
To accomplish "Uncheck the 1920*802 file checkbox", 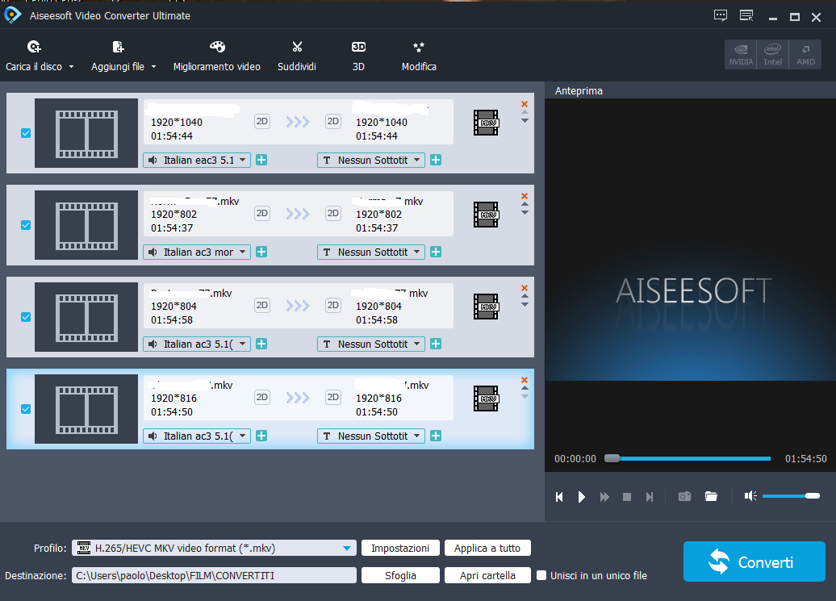I will pos(26,225).
